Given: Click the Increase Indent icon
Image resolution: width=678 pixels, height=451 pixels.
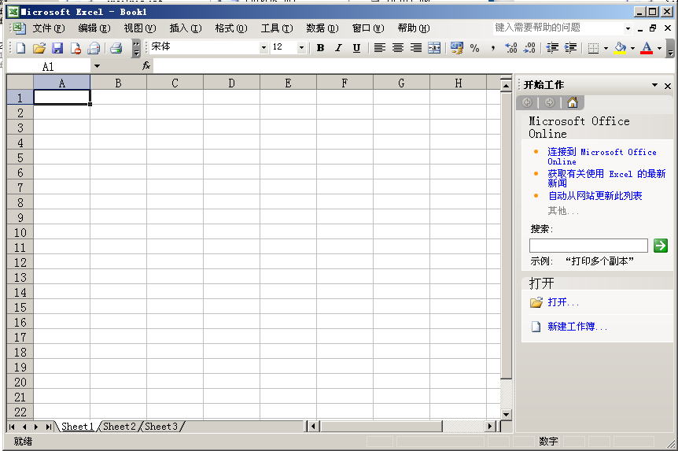Looking at the screenshot, I should pos(571,48).
